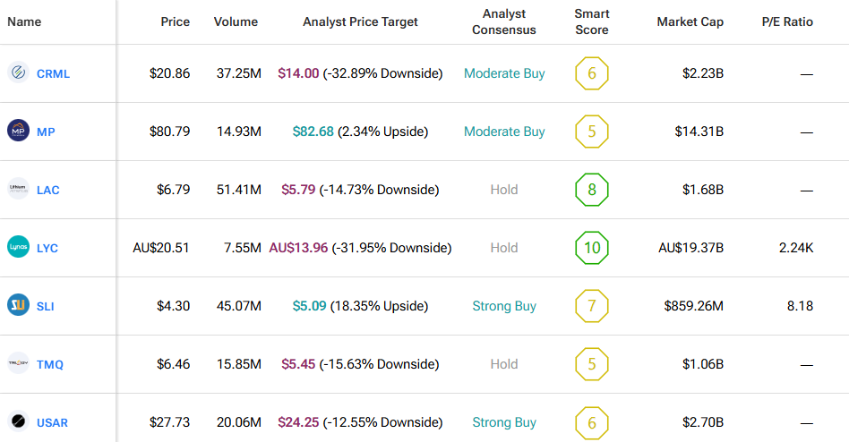Click the CRML company logo icon
Image resolution: width=849 pixels, height=442 pixels.
coord(18,73)
